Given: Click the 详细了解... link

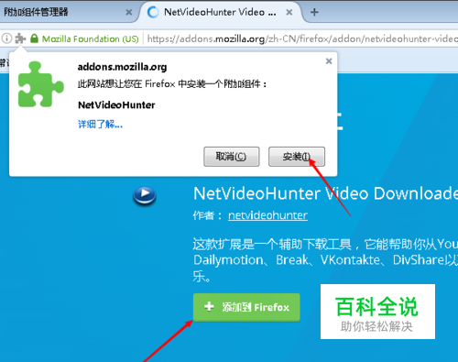Looking at the screenshot, I should pyautogui.click(x=100, y=125).
